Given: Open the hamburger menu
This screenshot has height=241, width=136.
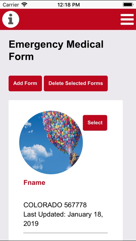Looking at the screenshot, I should point(127,19).
